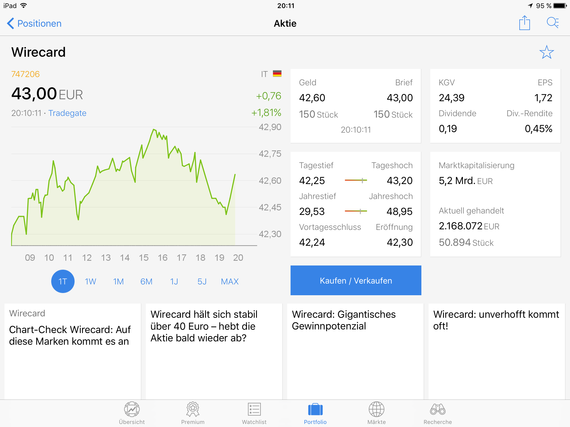This screenshot has width=570, height=427.
Task: Open article Wirecard: unverhofft kommt oft!
Action: (497, 351)
